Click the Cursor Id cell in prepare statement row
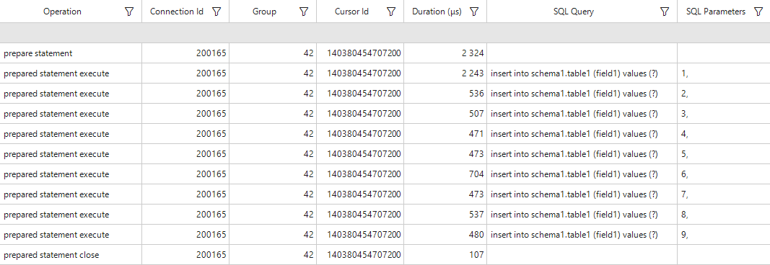Screen dimensions: 770x265 (360, 53)
